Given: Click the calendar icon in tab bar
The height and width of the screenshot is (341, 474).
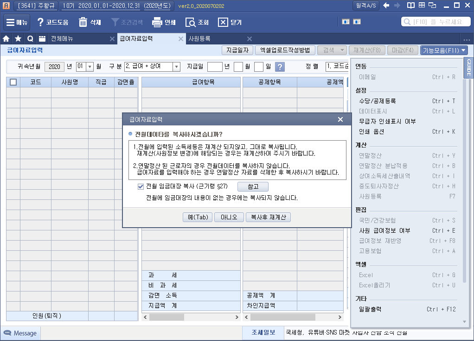Looking at the screenshot, I should tap(42, 38).
